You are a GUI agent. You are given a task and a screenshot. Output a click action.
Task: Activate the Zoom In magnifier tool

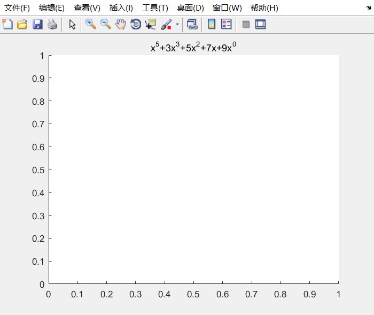pos(91,25)
